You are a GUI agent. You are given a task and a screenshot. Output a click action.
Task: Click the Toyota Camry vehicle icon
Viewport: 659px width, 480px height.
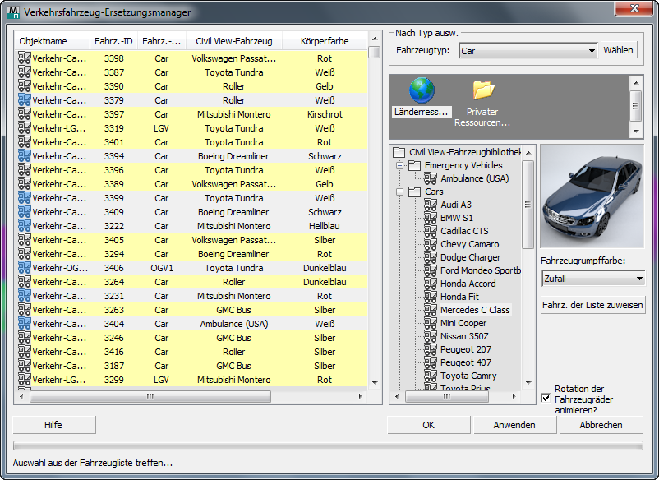point(431,376)
